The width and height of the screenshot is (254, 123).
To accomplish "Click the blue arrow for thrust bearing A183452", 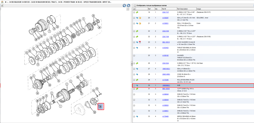I will pos(137,48).
